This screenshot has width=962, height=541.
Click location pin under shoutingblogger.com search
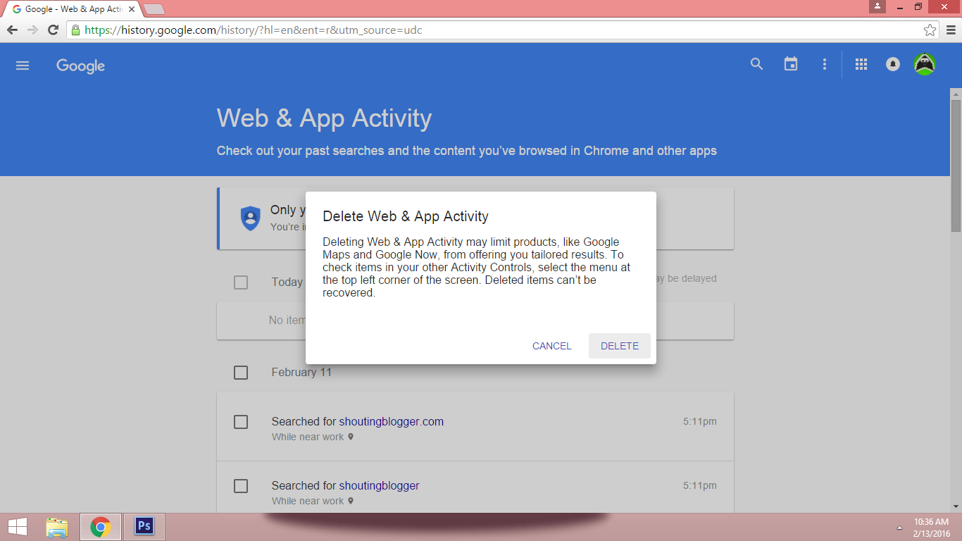pyautogui.click(x=351, y=437)
